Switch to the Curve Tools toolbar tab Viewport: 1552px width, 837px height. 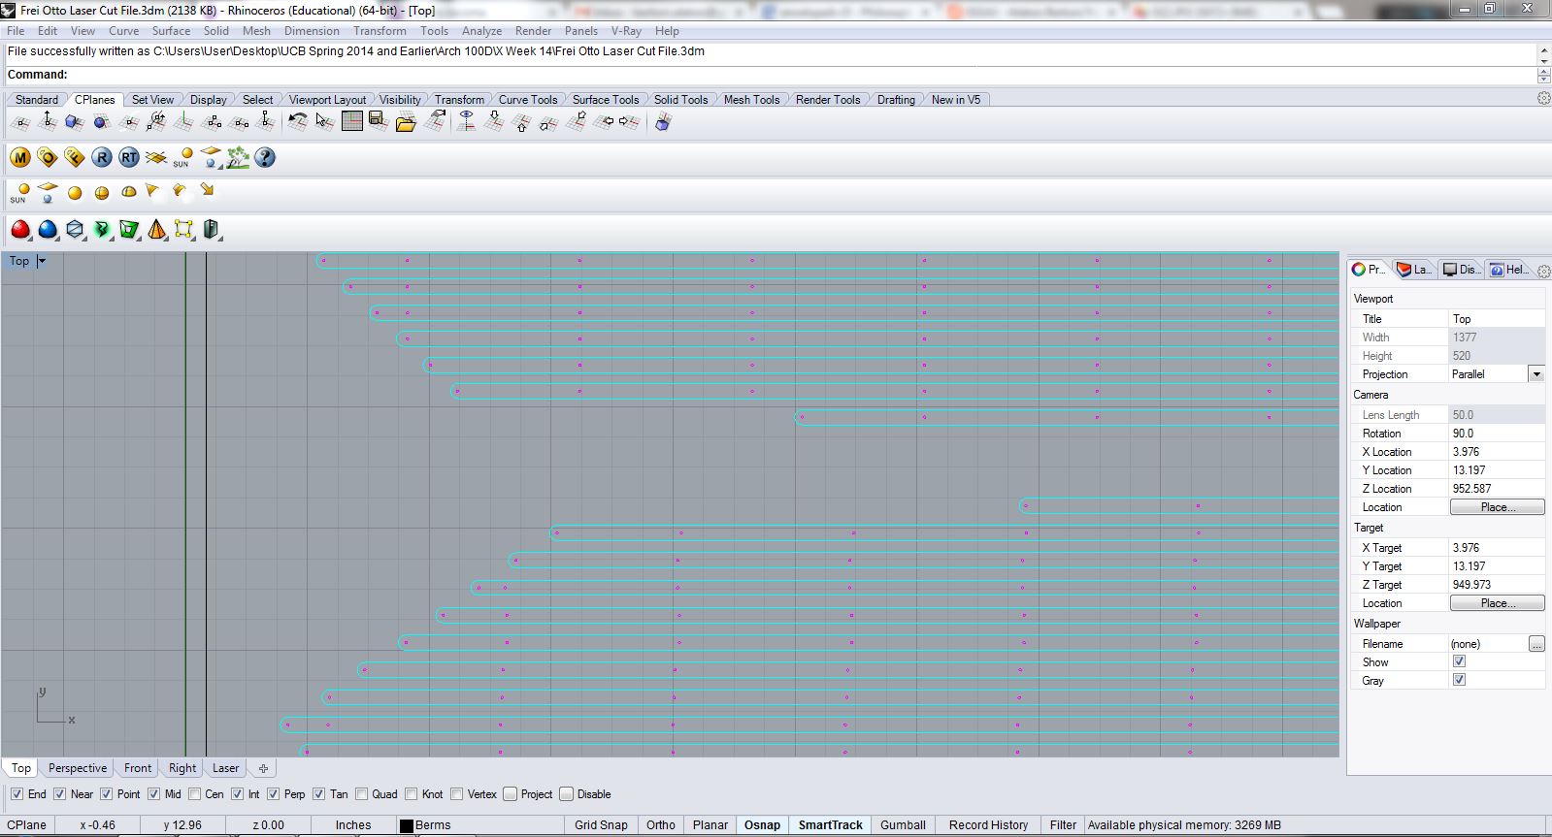coord(528,100)
